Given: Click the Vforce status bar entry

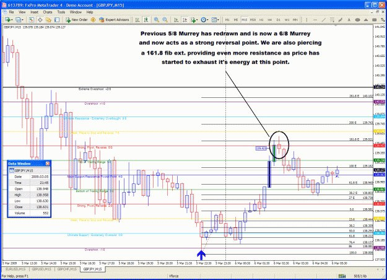Looking at the screenshot, I should (174, 276).
